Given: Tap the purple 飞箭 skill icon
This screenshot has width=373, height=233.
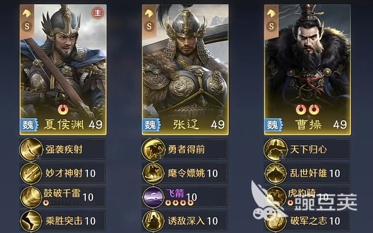Looking at the screenshot, I should (153, 197).
